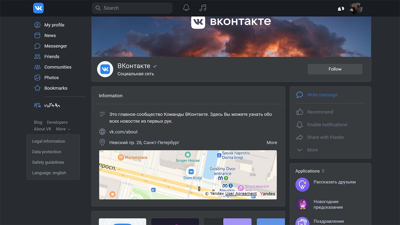This screenshot has height=225, width=400.
Task: Click the ВКонтакте community name title
Action: point(134,66)
